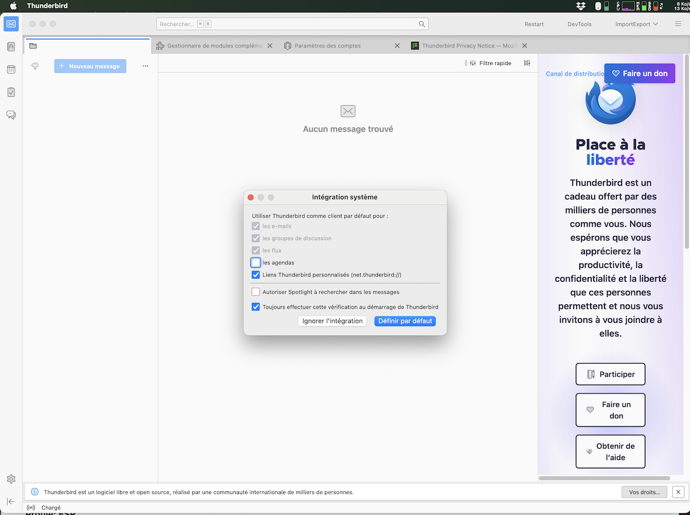This screenshot has width=690, height=515.
Task: Toggle the 'les flux' checkbox
Action: [256, 250]
